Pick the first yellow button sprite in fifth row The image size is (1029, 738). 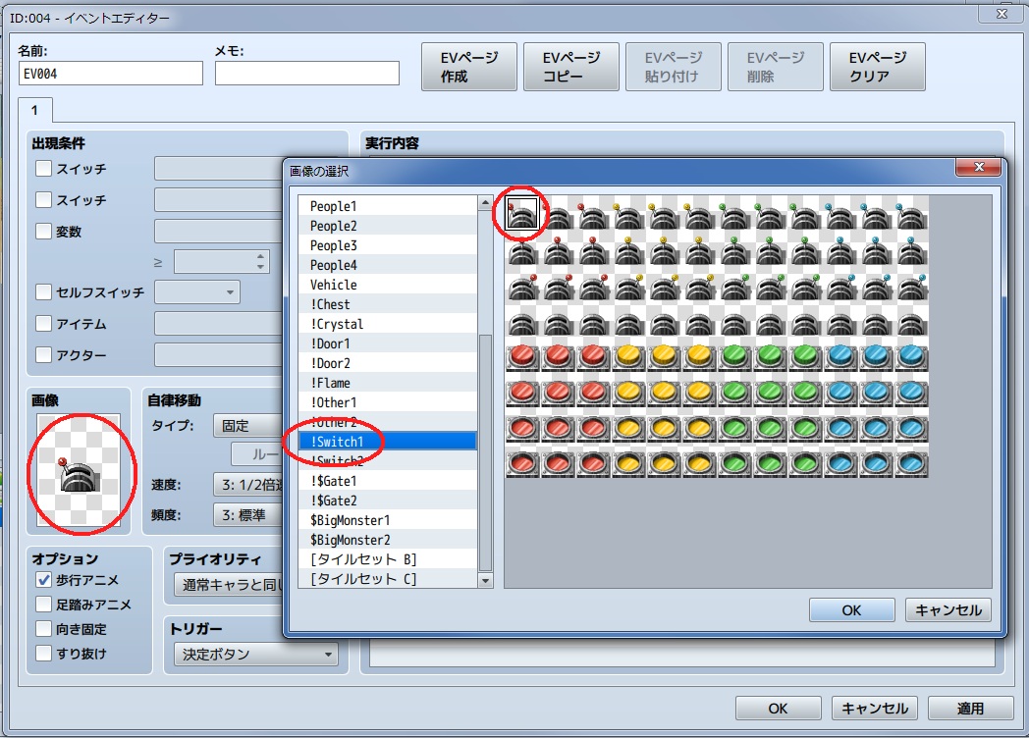(628, 355)
